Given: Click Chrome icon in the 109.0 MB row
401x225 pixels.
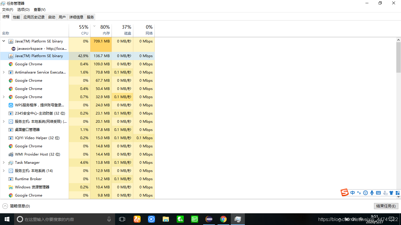Looking at the screenshot, I should pos(11,64).
